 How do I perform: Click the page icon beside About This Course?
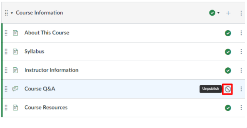(x=15, y=33)
